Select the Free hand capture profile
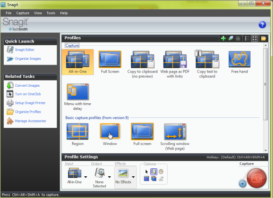273x198 pixels. pos(239,62)
